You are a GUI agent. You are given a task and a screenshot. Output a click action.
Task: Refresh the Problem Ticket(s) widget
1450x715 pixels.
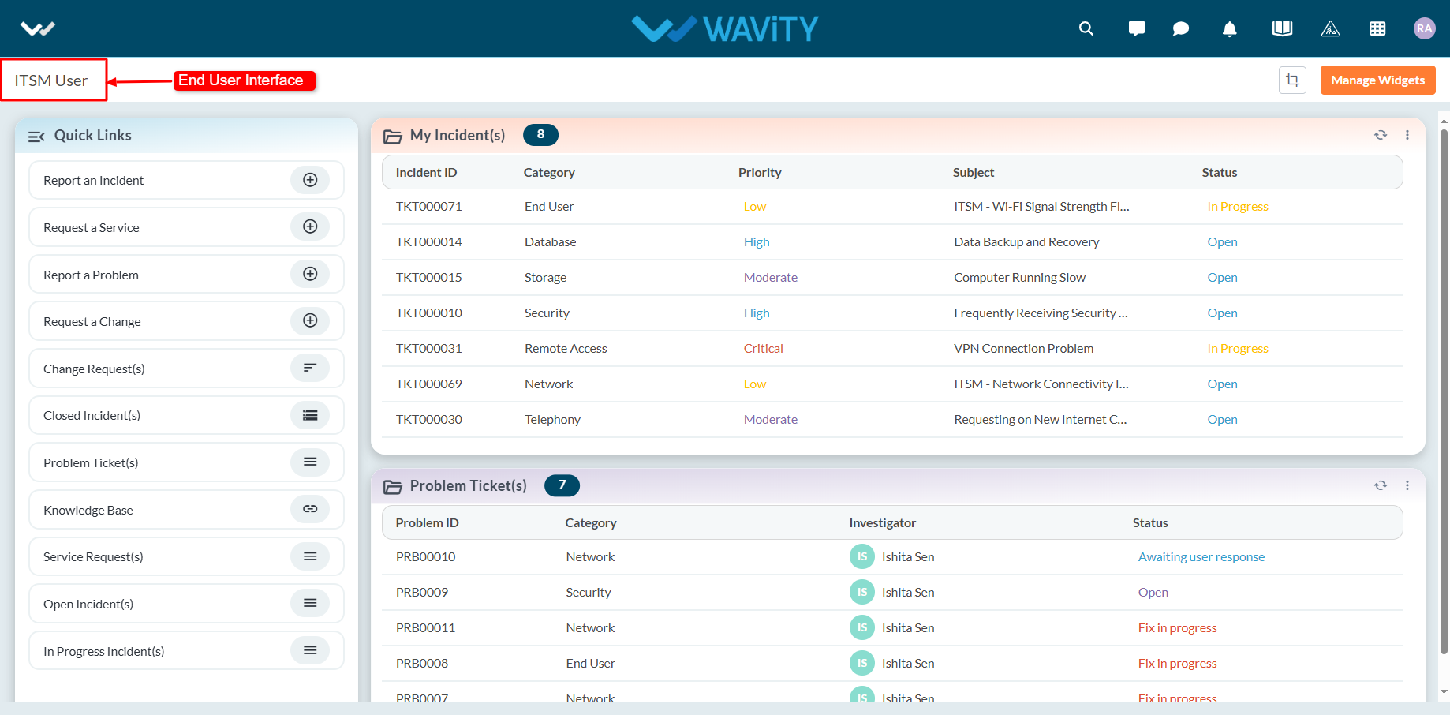(1381, 485)
